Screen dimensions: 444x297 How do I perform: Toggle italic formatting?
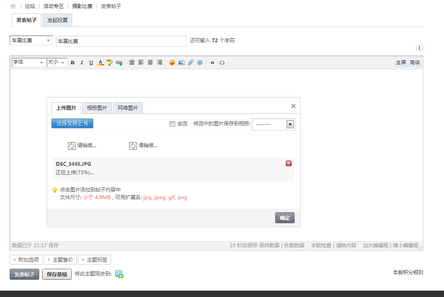pyautogui.click(x=81, y=62)
